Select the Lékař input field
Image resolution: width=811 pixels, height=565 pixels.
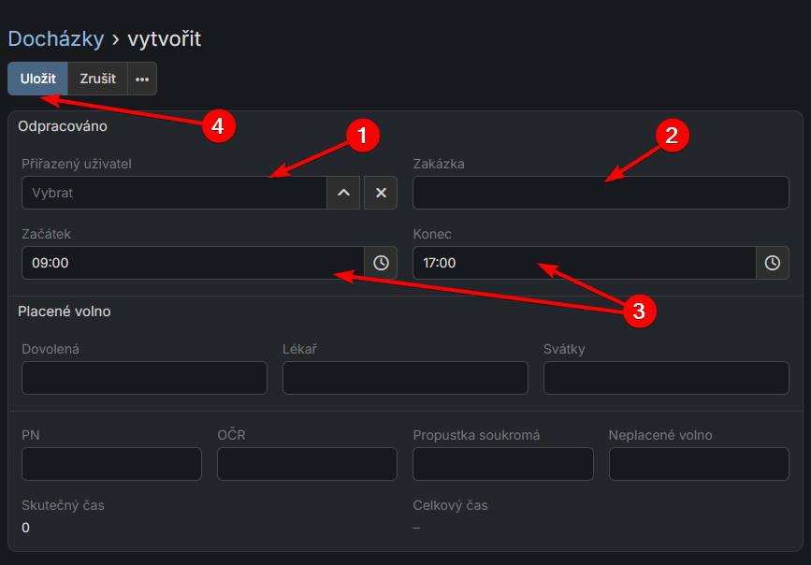(405, 378)
